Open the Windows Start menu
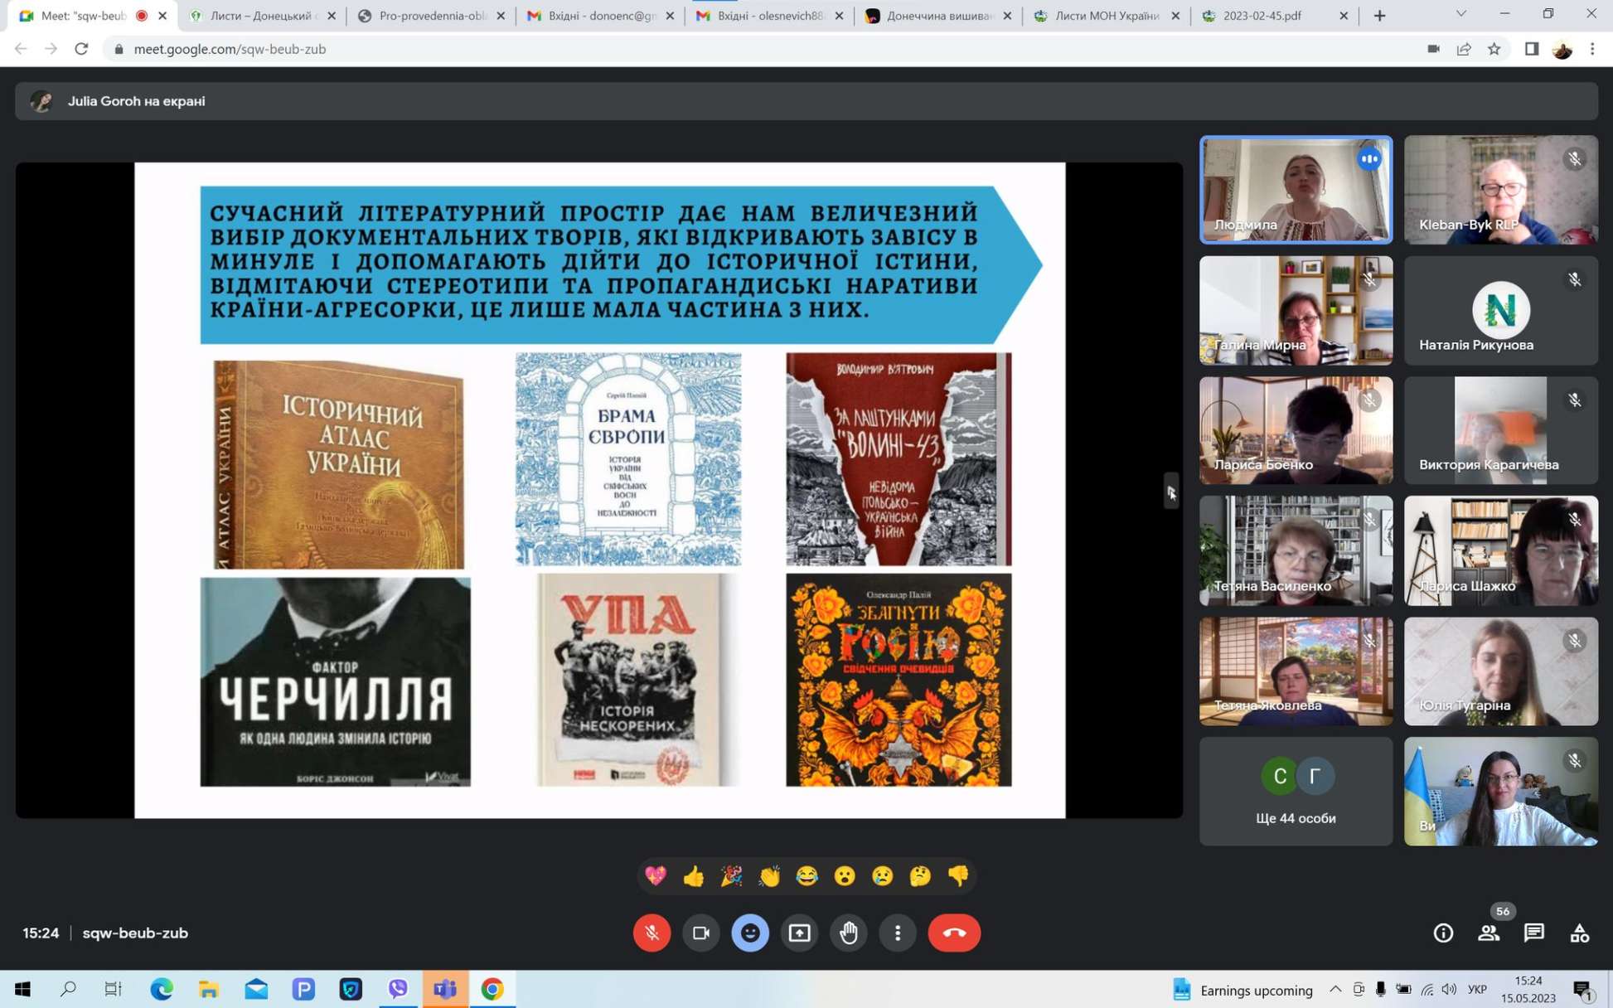 (x=22, y=989)
